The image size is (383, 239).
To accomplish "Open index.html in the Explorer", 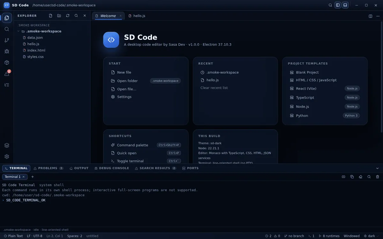I will coord(52,50).
